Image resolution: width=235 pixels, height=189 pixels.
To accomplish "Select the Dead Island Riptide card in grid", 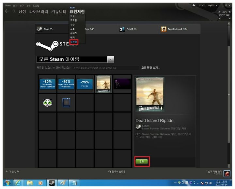I will (x=103, y=84).
